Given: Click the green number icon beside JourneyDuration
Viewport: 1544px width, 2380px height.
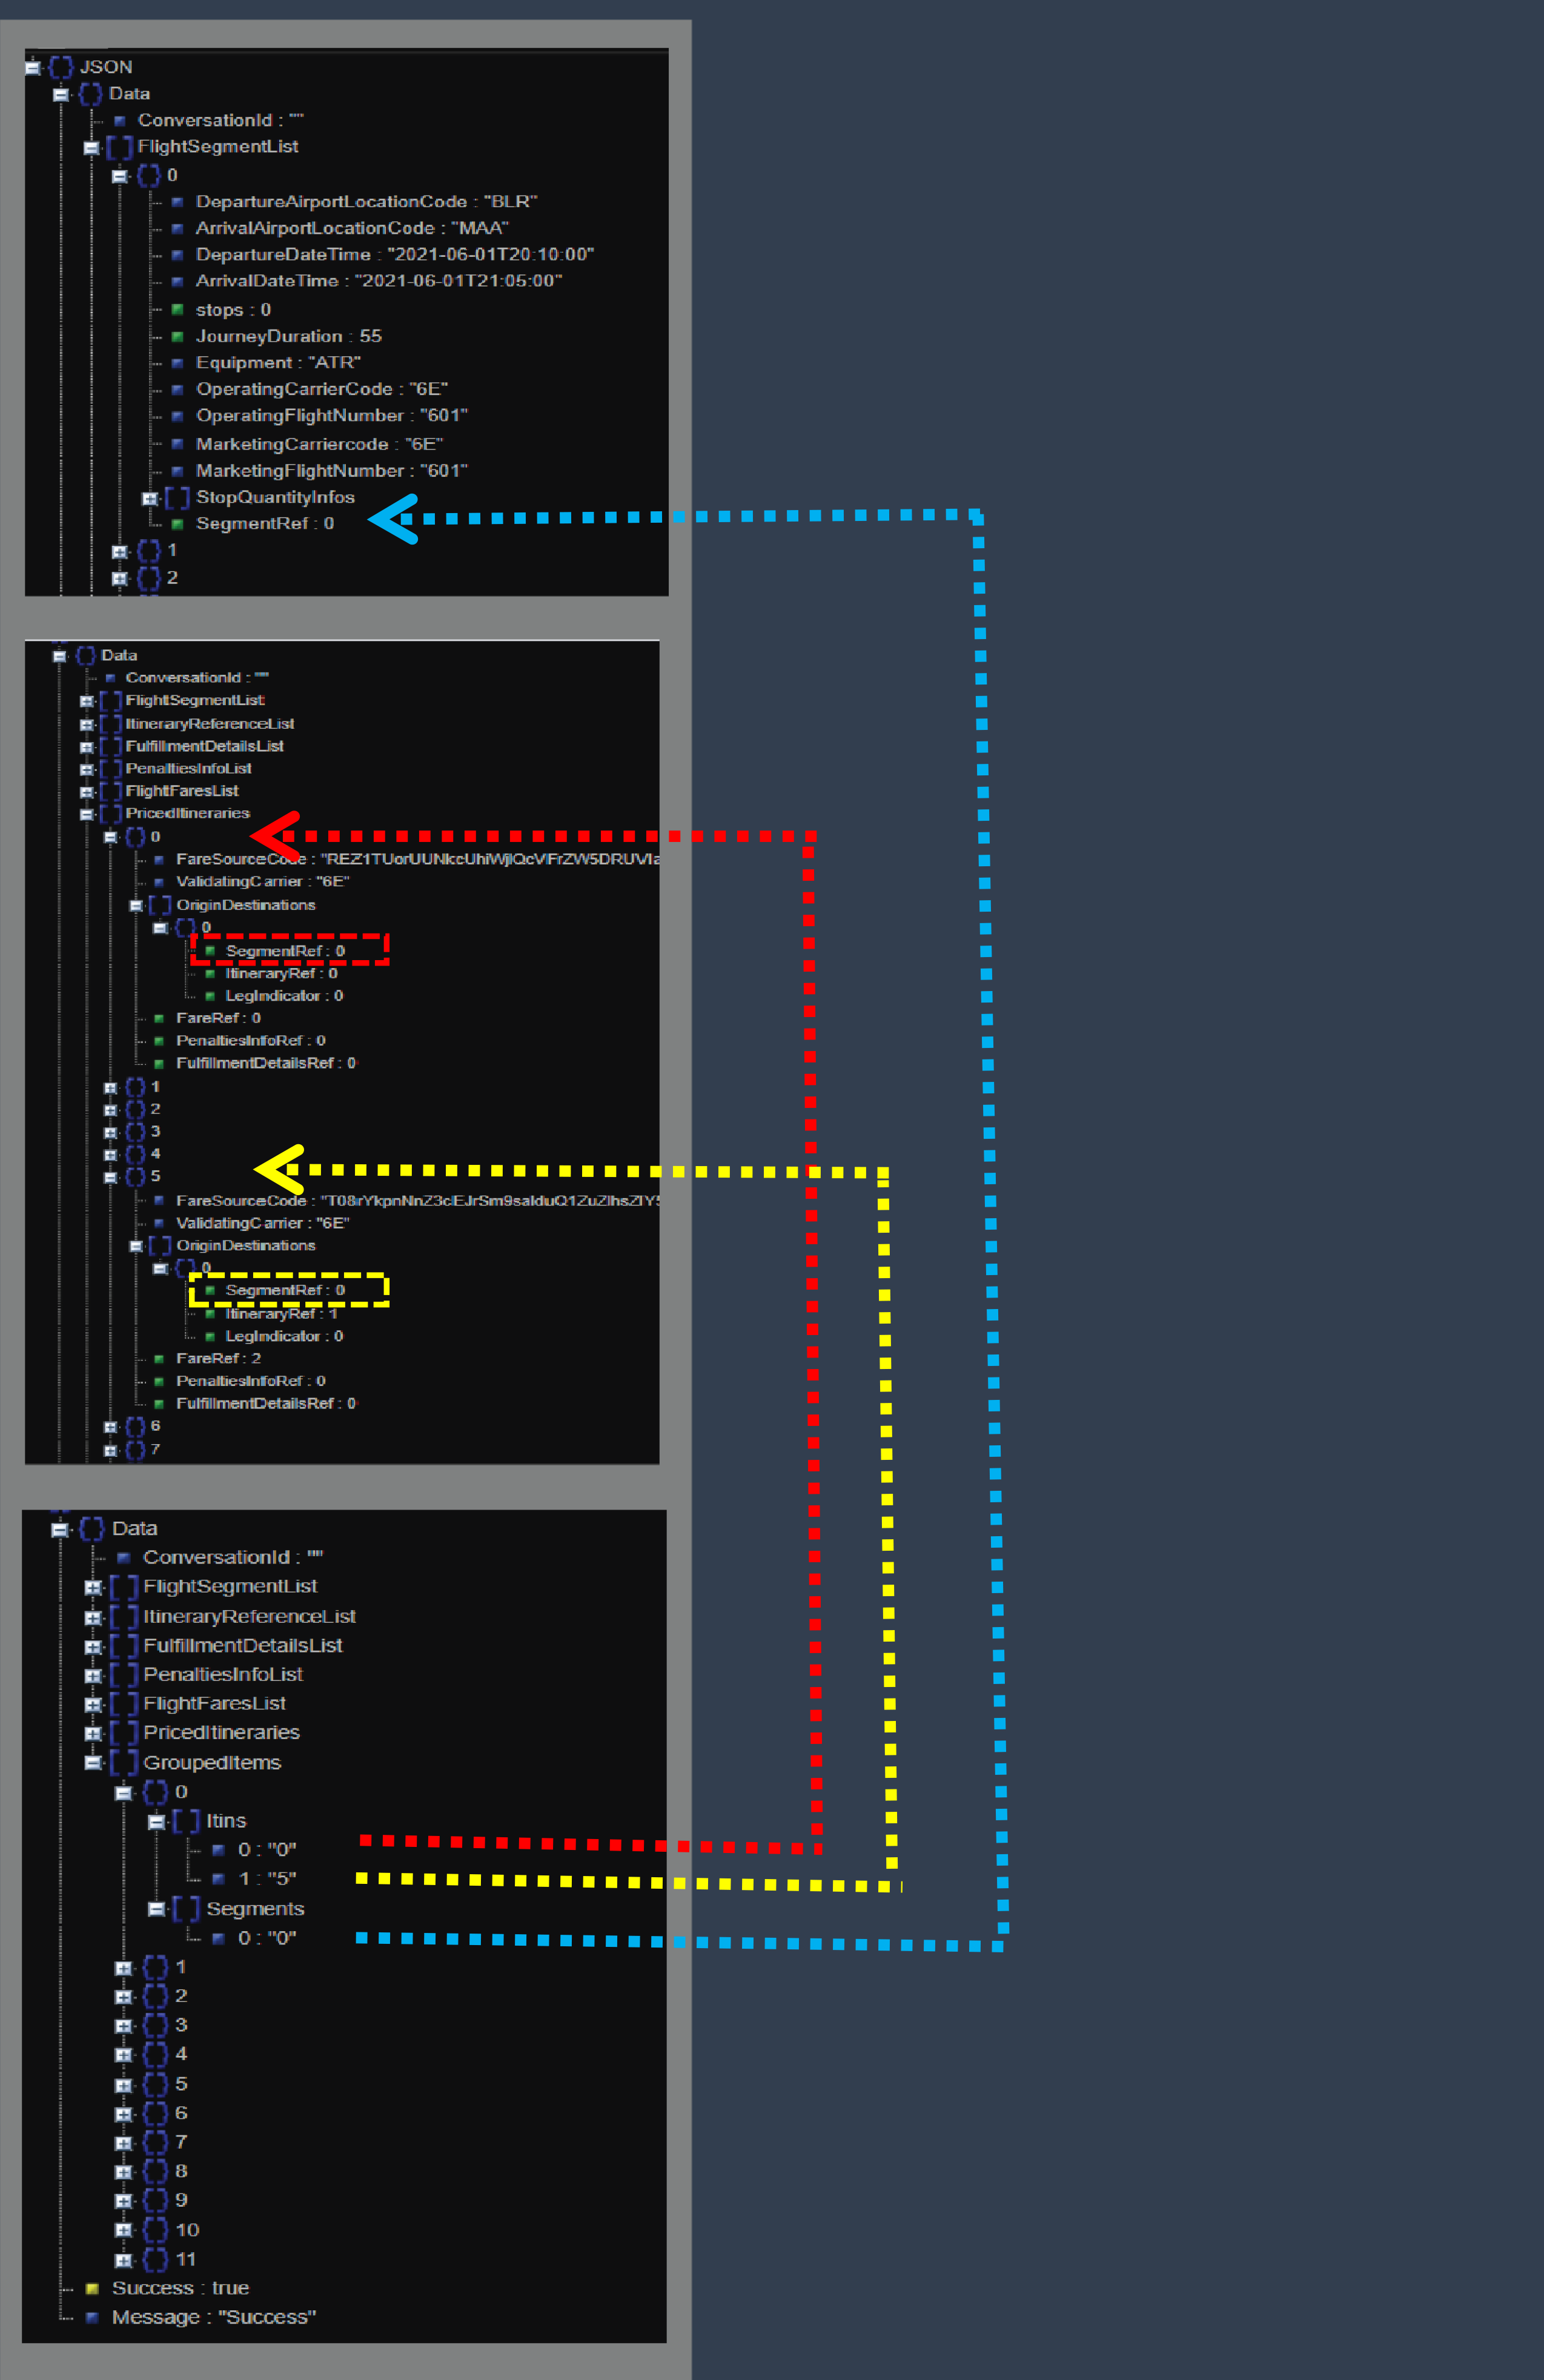Looking at the screenshot, I should [177, 337].
